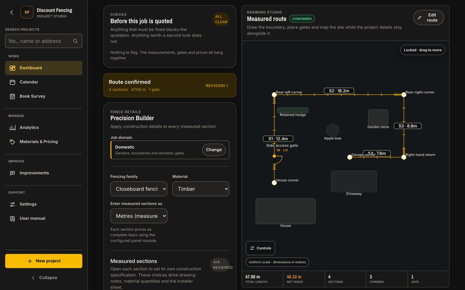Click the Settings sliders icon

(12, 204)
